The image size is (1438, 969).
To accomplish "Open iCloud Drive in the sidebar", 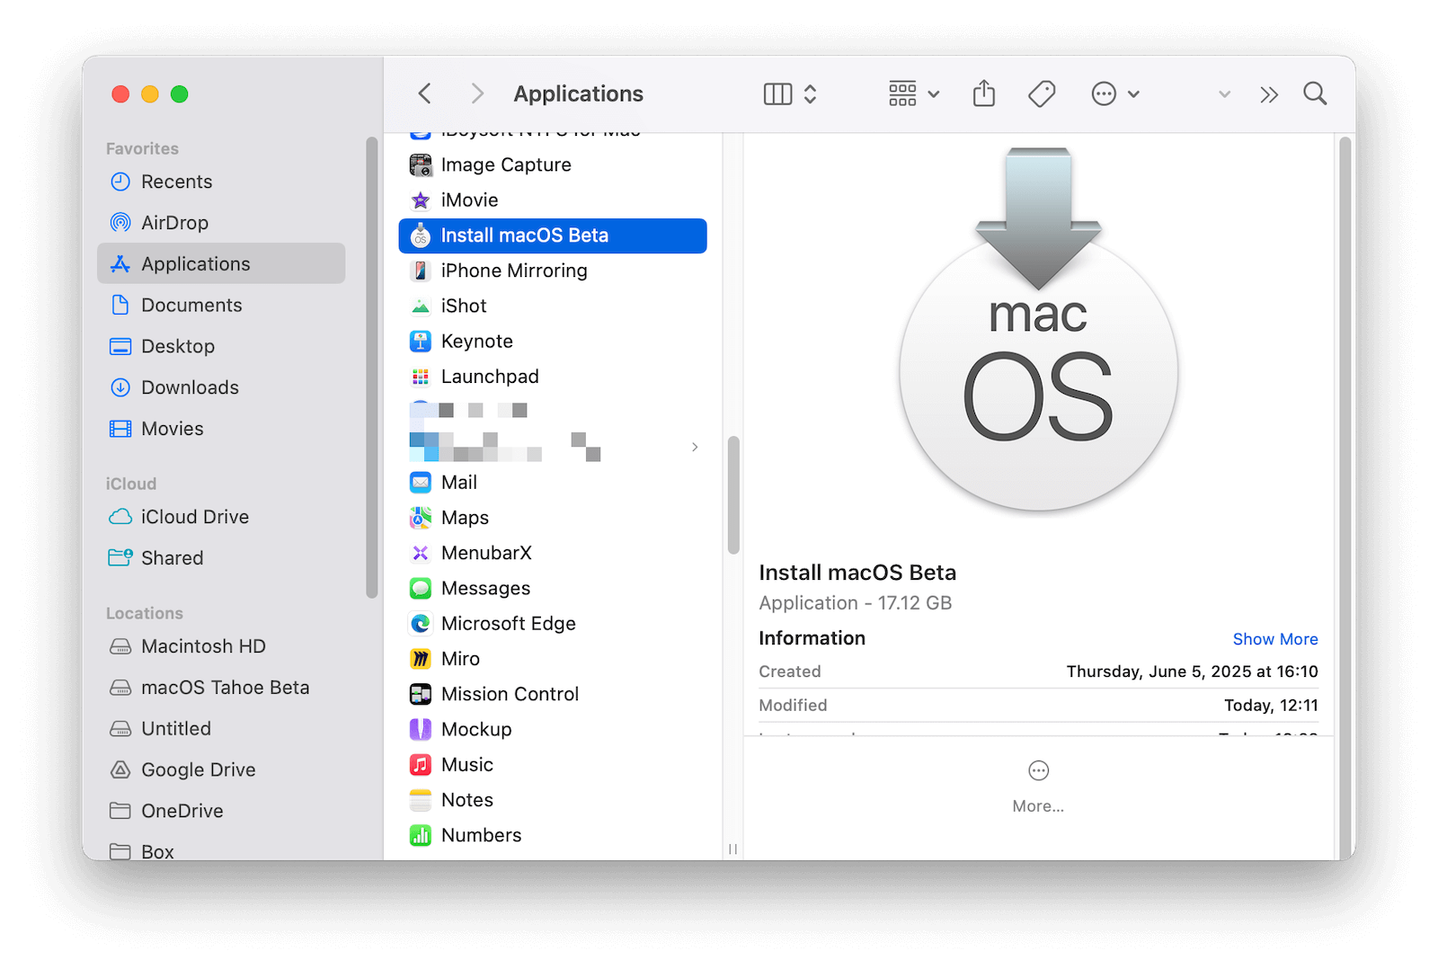I will coord(221,517).
